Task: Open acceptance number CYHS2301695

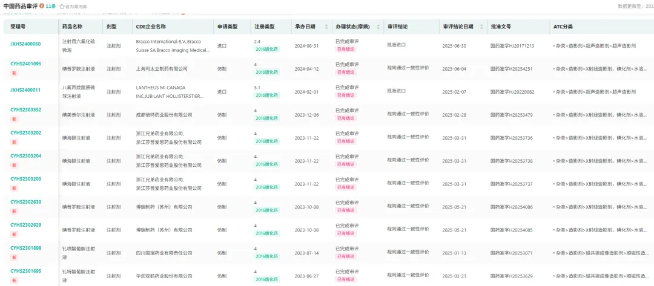Action: coord(25,271)
